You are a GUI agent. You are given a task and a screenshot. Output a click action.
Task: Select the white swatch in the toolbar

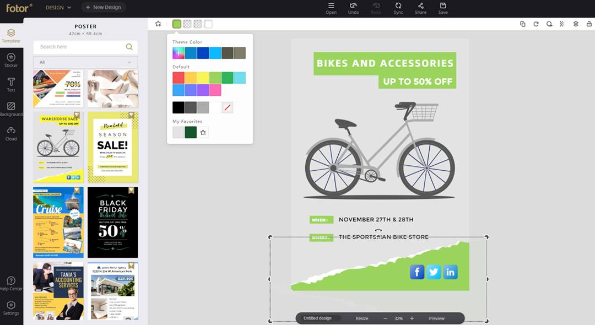tap(208, 24)
